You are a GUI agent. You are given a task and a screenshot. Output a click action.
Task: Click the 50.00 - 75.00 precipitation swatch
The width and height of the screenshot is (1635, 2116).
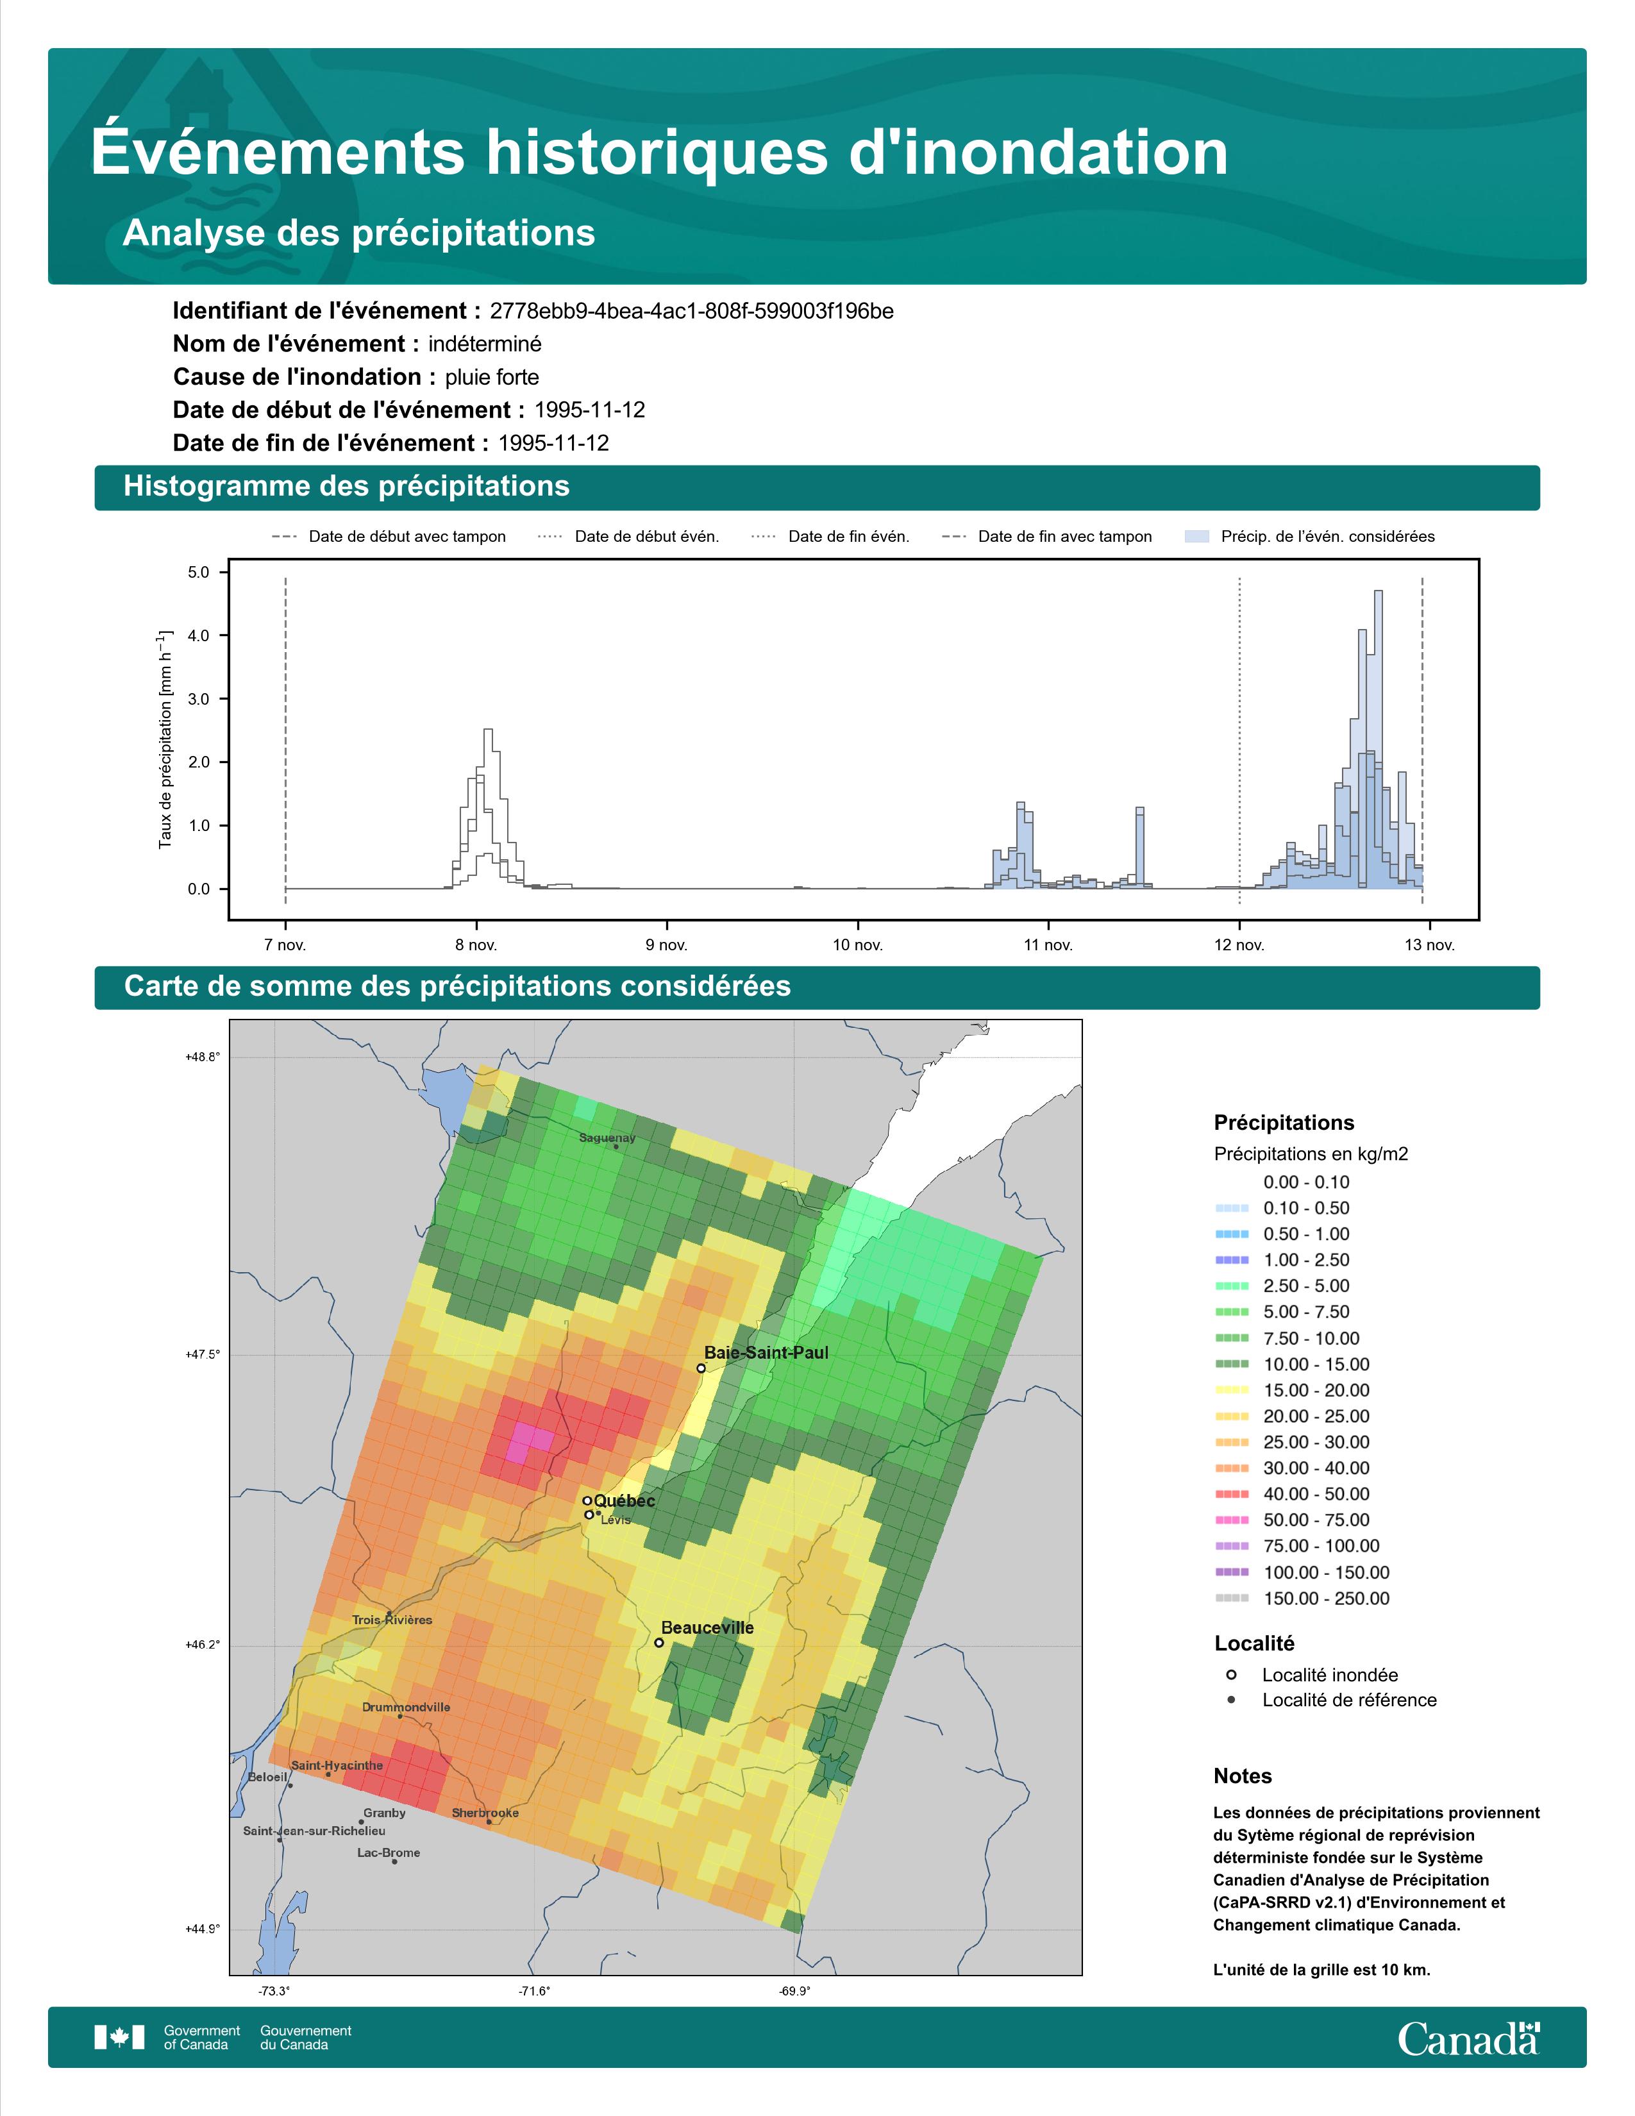tap(1231, 1520)
